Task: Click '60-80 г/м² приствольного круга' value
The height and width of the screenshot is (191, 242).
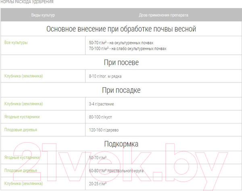Action: click(116, 171)
